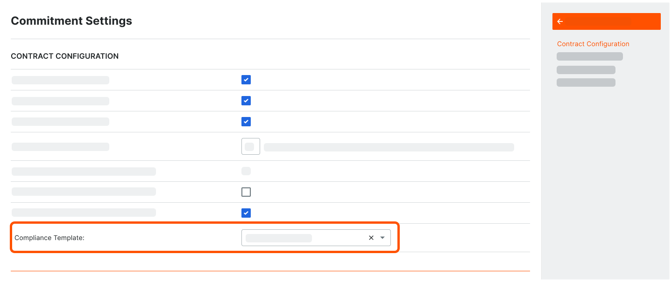Screen dimensions: 672x282
Task: Toggle the large empty checkbox beside the text field
Action: (251, 146)
